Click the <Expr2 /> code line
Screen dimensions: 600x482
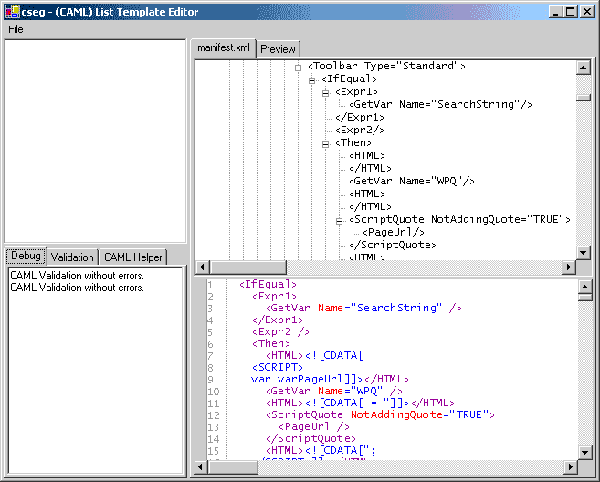coord(280,331)
